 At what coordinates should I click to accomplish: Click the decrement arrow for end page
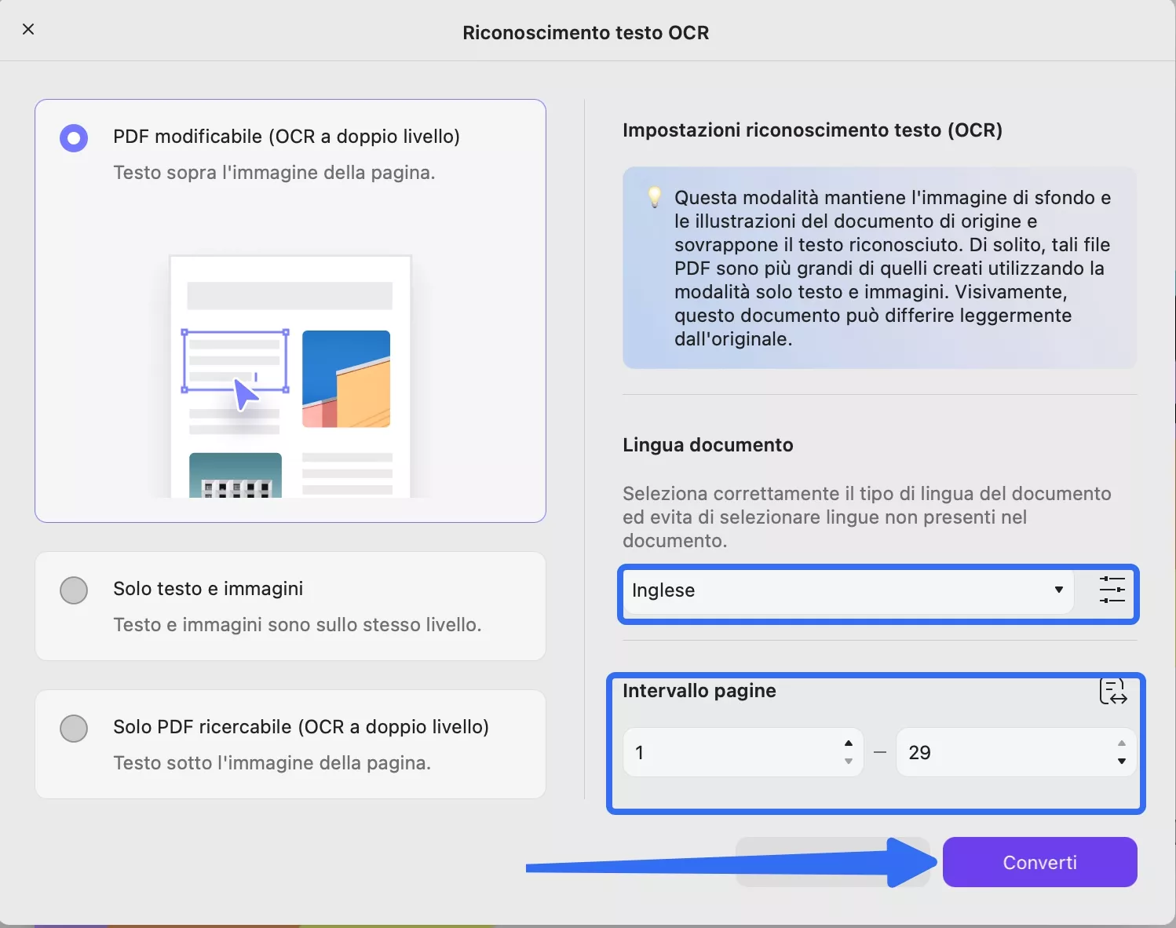pyautogui.click(x=1122, y=762)
